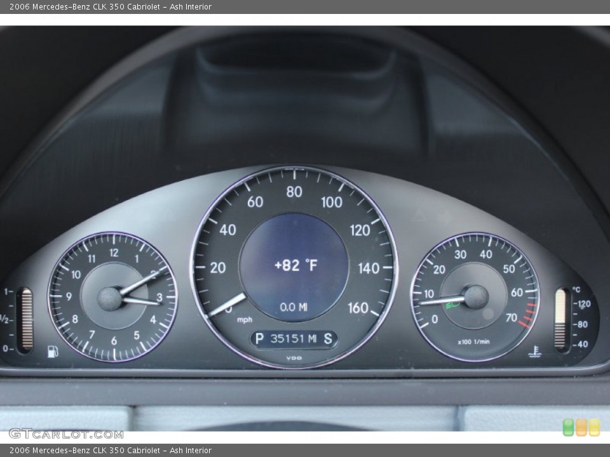Click the coolant temperature bar gauge
The height and width of the screenshot is (457, 610).
pyautogui.click(x=560, y=320)
